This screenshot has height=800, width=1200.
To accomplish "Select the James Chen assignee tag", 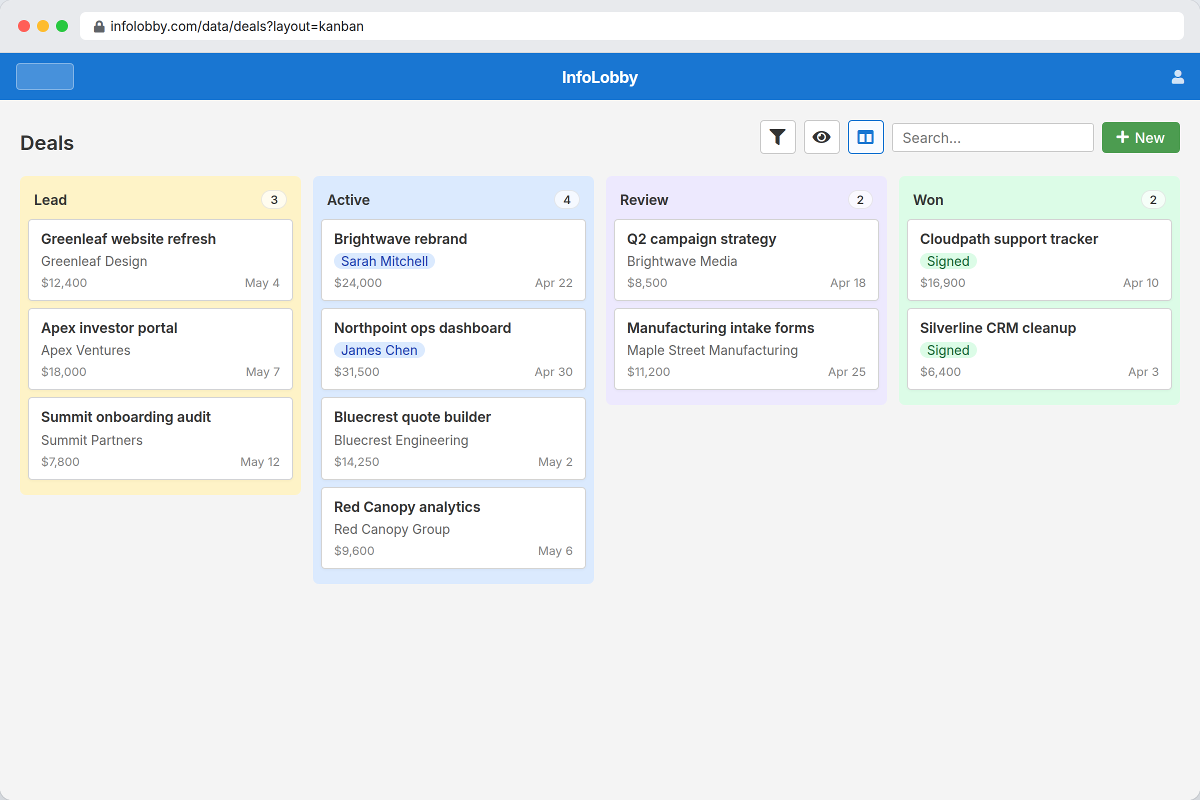I will point(378,350).
